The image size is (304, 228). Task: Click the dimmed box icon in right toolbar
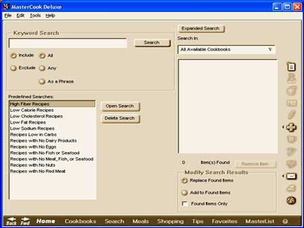pos(292,91)
